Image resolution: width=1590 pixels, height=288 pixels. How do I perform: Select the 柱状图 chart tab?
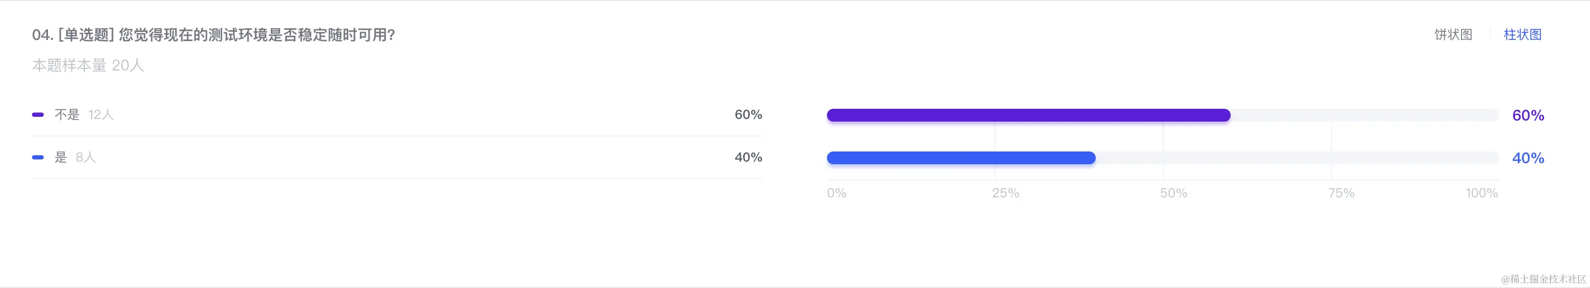(x=1522, y=35)
